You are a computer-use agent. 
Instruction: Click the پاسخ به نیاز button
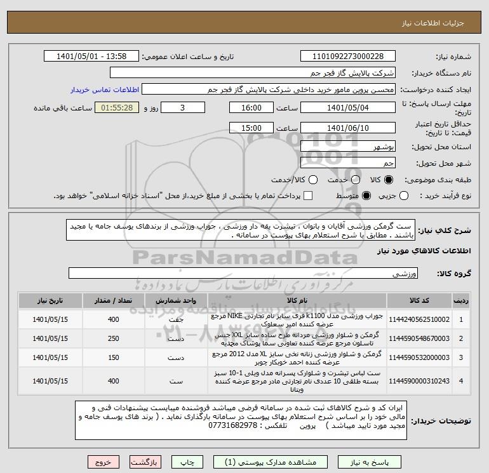pos(370,462)
